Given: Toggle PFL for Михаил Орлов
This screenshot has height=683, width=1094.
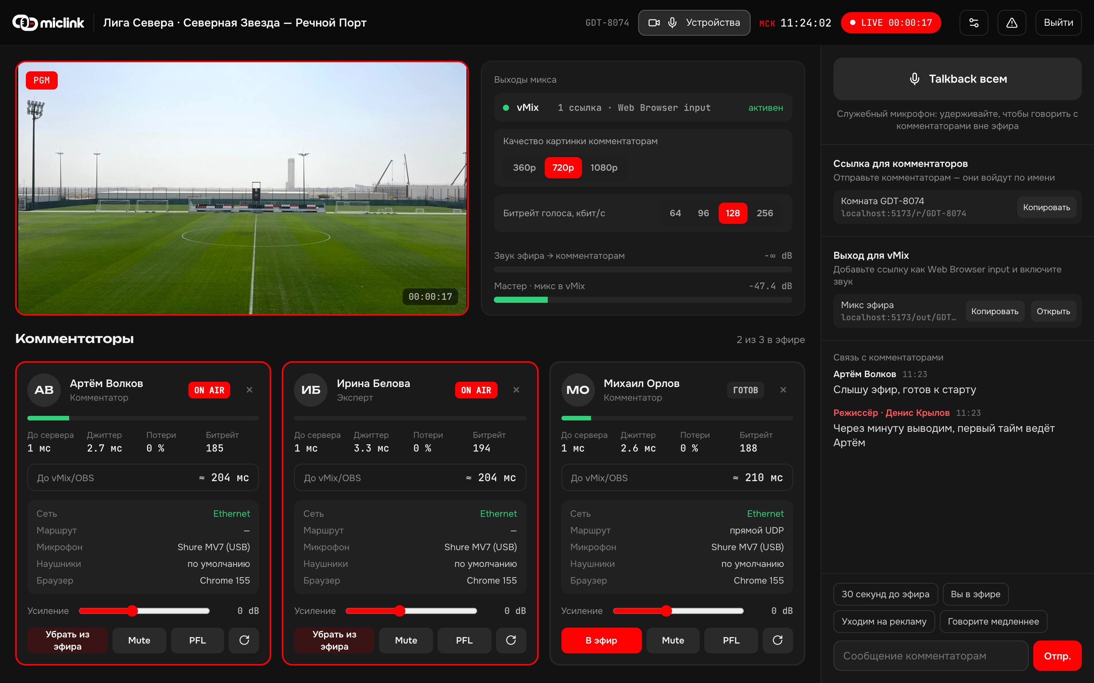Looking at the screenshot, I should click(x=731, y=640).
